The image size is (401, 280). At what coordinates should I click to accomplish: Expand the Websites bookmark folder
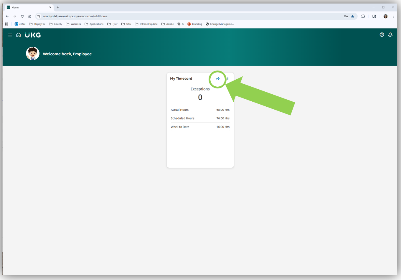pos(73,24)
